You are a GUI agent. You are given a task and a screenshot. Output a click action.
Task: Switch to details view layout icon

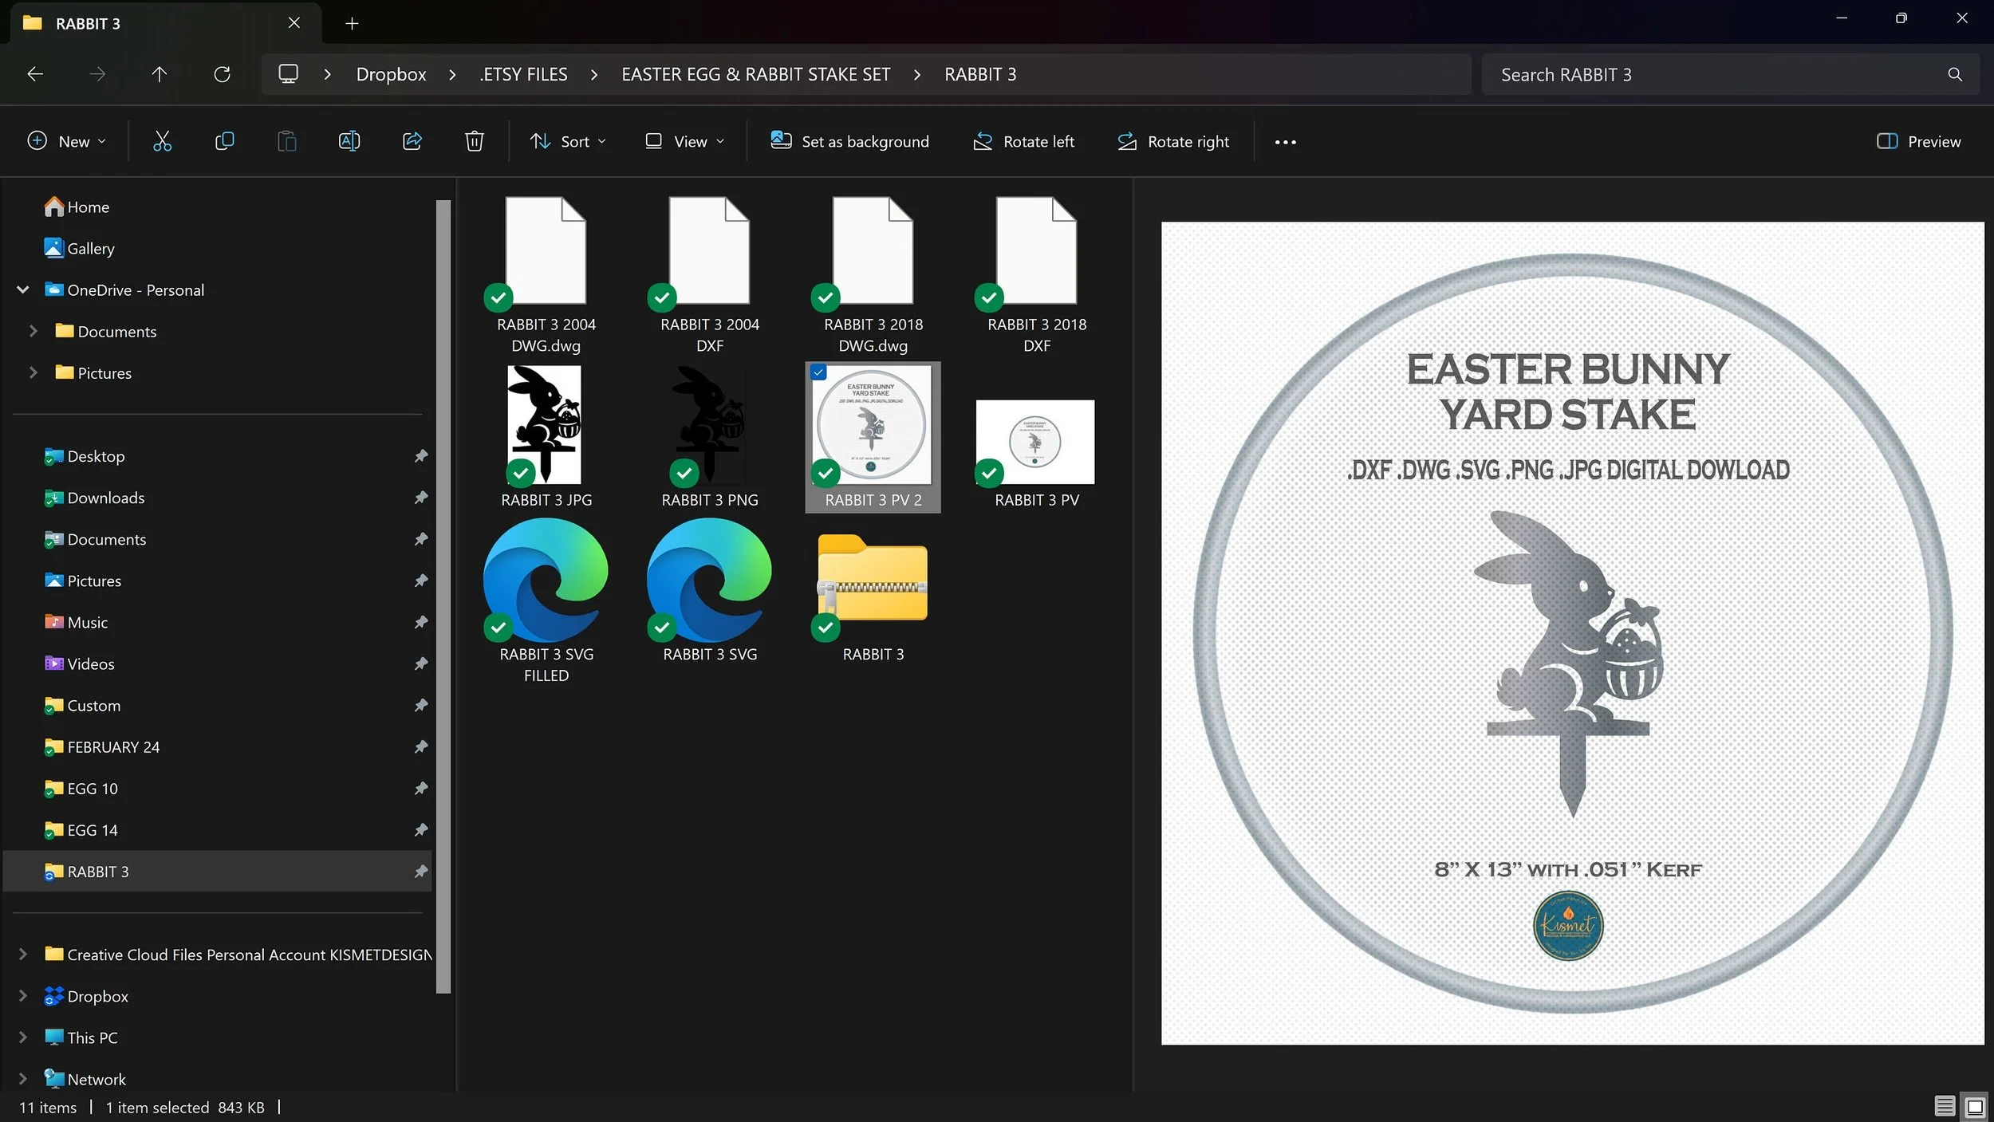[1944, 1106]
